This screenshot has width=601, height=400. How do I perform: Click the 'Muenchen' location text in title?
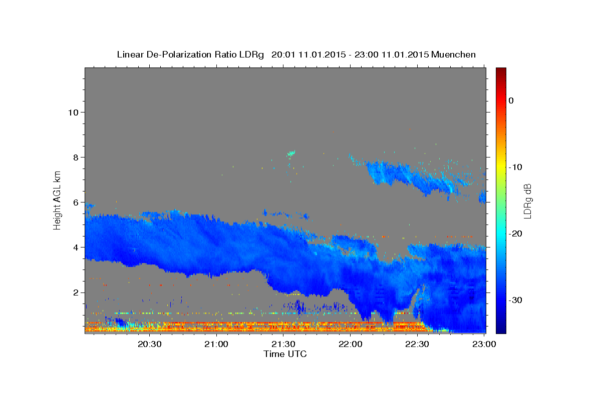[453, 54]
